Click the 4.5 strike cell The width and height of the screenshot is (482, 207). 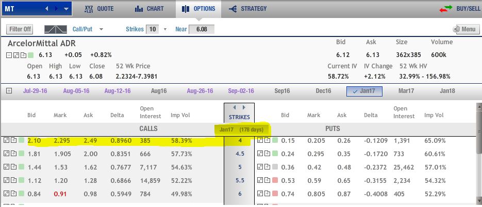click(240, 154)
